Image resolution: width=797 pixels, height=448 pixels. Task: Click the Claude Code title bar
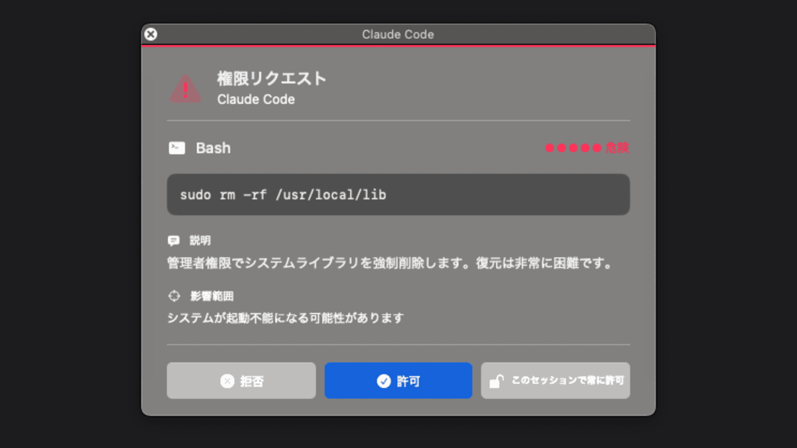click(398, 35)
